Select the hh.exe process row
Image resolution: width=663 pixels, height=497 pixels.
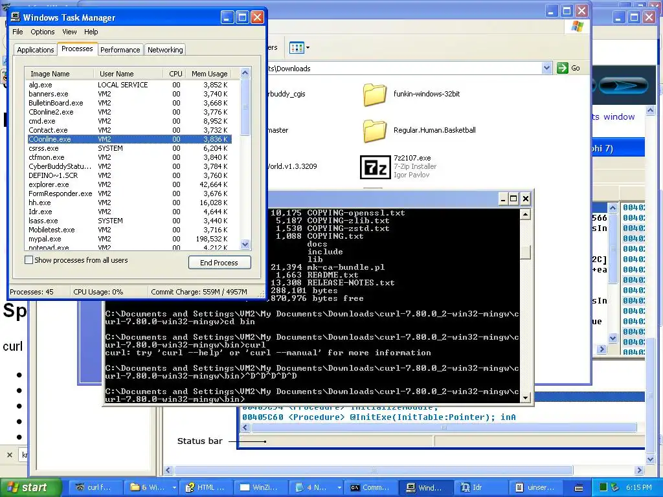tap(129, 203)
